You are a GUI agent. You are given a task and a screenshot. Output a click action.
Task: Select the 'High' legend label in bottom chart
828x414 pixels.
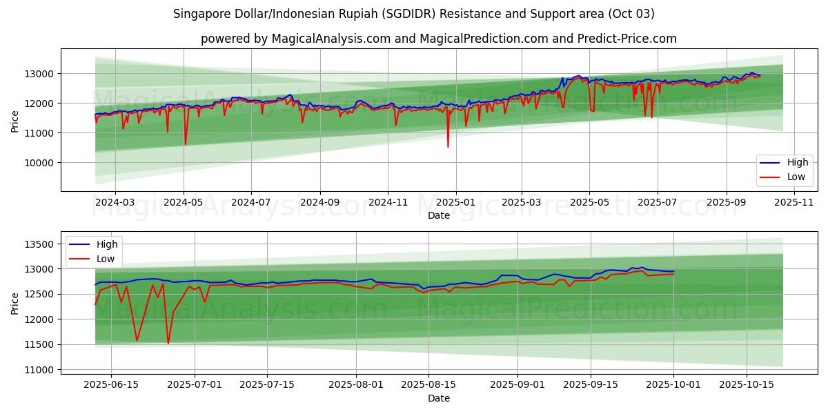107,244
